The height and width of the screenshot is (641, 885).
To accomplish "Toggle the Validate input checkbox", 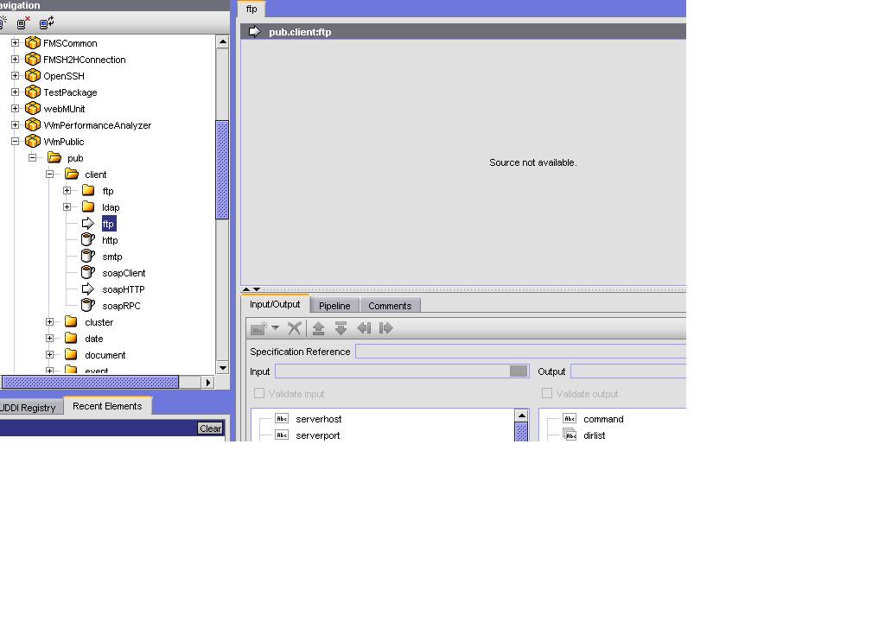I will click(259, 393).
